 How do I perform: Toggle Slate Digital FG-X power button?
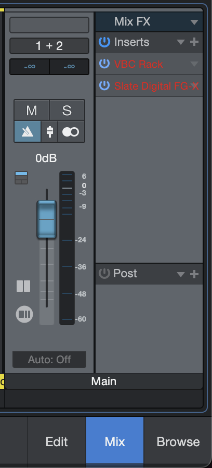(x=104, y=85)
